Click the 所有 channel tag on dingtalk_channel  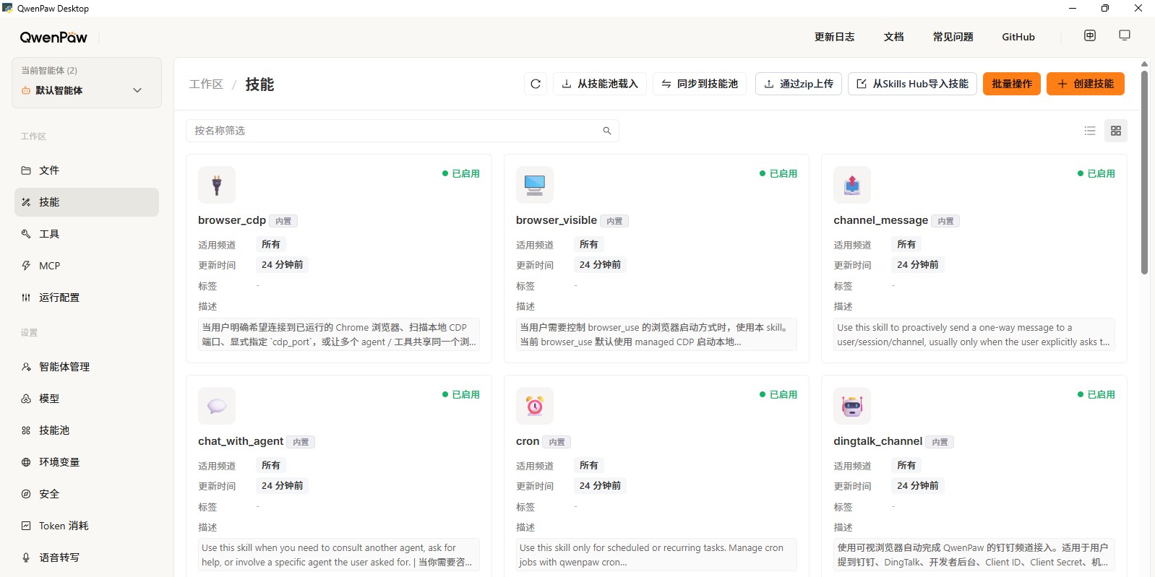click(x=906, y=465)
